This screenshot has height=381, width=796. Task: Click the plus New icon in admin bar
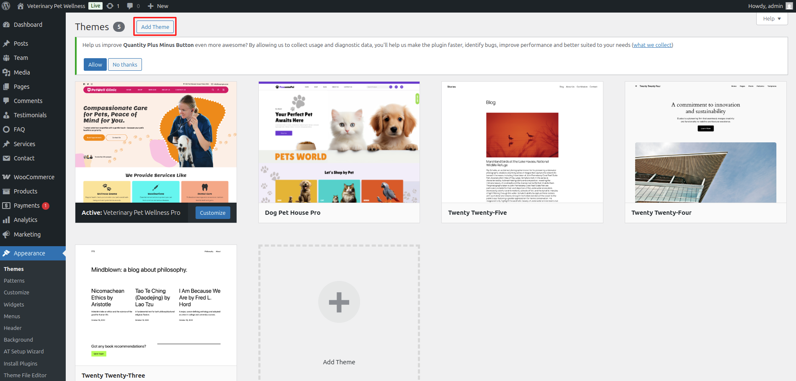pyautogui.click(x=151, y=6)
